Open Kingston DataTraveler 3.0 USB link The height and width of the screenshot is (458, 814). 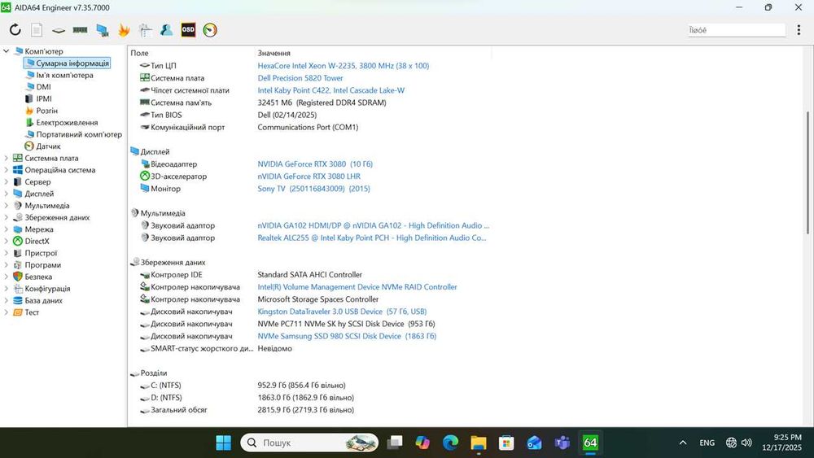[342, 312]
